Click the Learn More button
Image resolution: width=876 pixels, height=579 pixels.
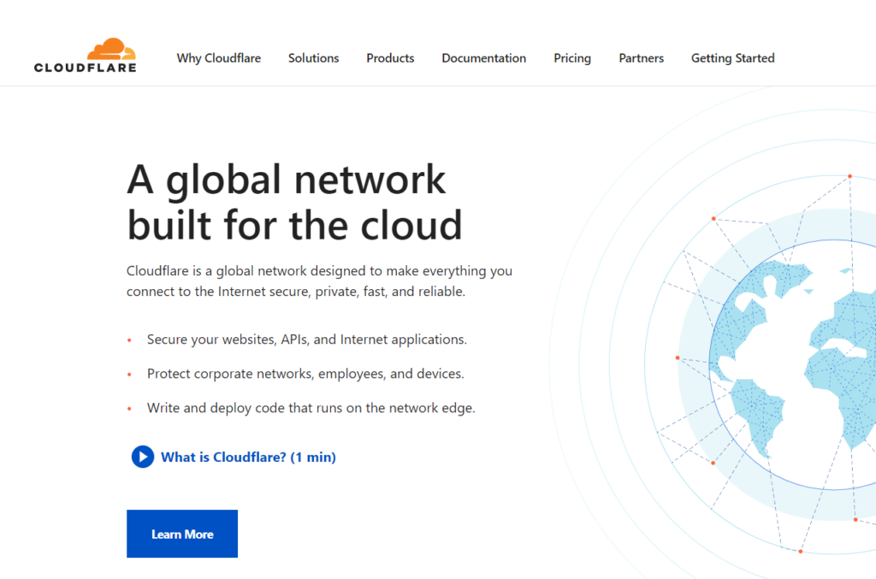click(x=182, y=534)
